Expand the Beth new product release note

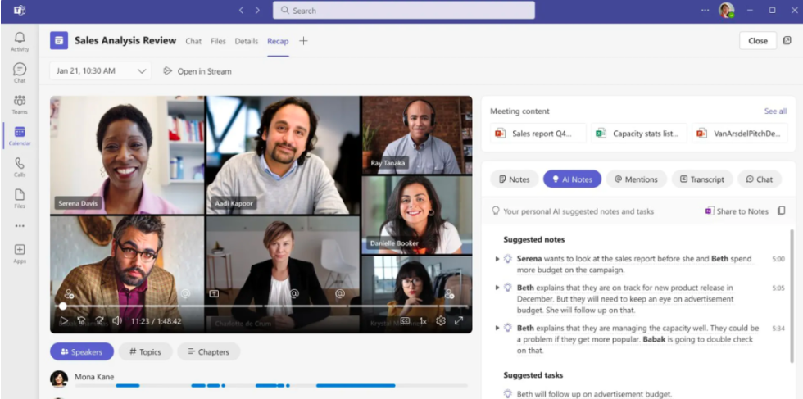[x=497, y=288]
